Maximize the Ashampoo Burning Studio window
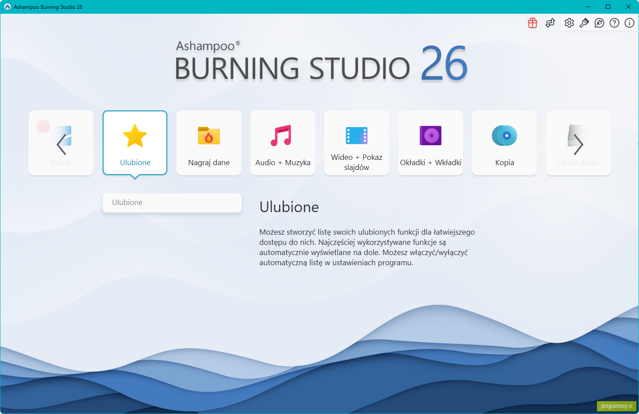The height and width of the screenshot is (414, 639). [608, 7]
